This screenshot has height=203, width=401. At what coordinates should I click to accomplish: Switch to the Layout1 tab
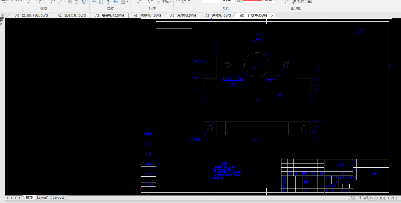(x=43, y=198)
